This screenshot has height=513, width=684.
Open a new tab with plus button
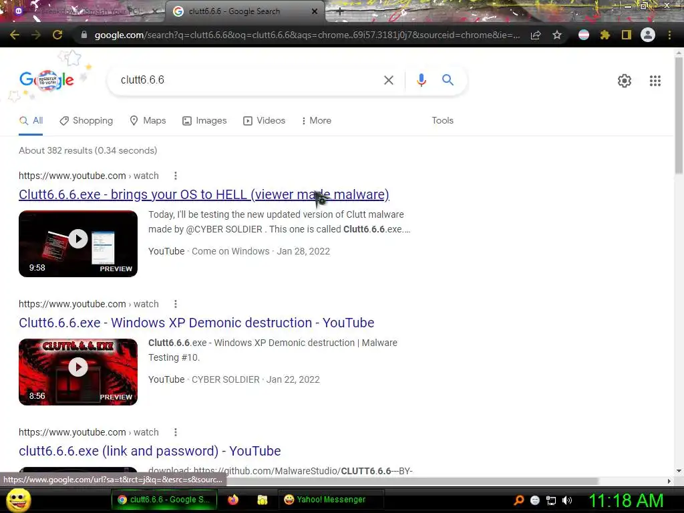(340, 12)
